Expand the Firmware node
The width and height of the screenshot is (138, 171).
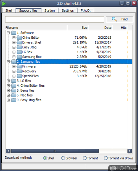tap(14, 66)
